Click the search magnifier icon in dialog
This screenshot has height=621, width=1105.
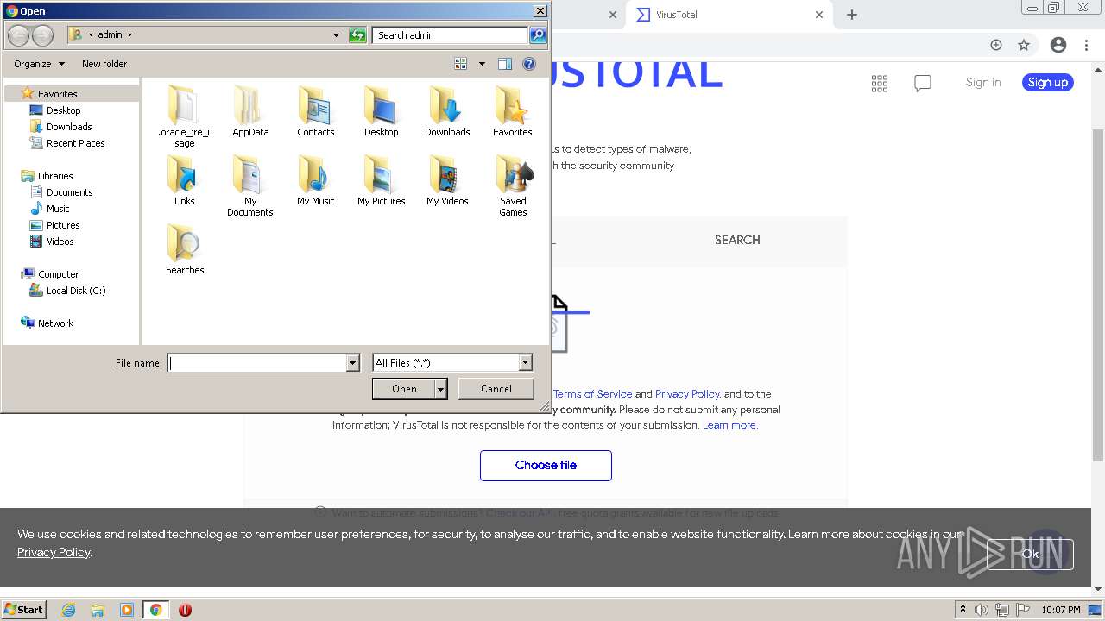tap(538, 35)
